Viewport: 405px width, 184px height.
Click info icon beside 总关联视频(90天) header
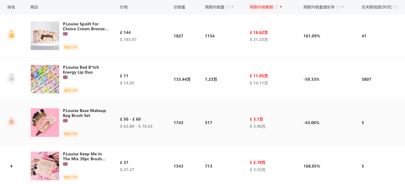pyautogui.click(x=396, y=7)
